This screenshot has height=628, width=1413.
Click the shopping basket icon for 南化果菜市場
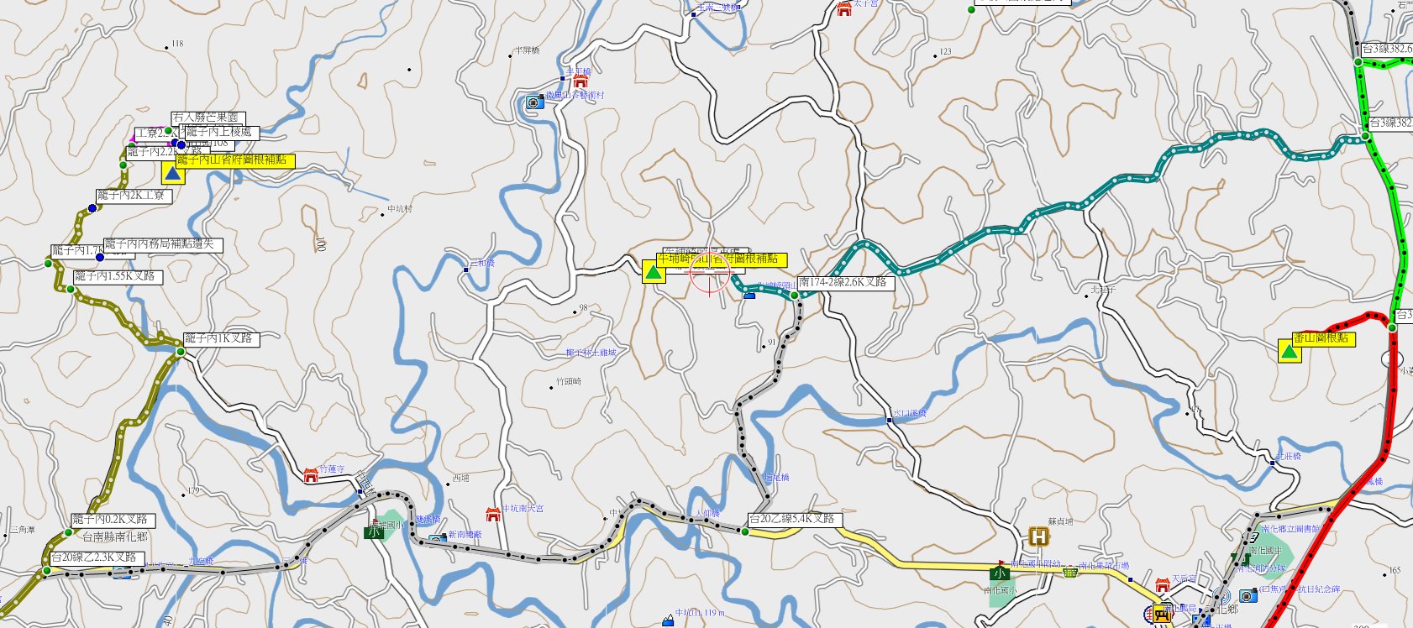click(x=1070, y=572)
